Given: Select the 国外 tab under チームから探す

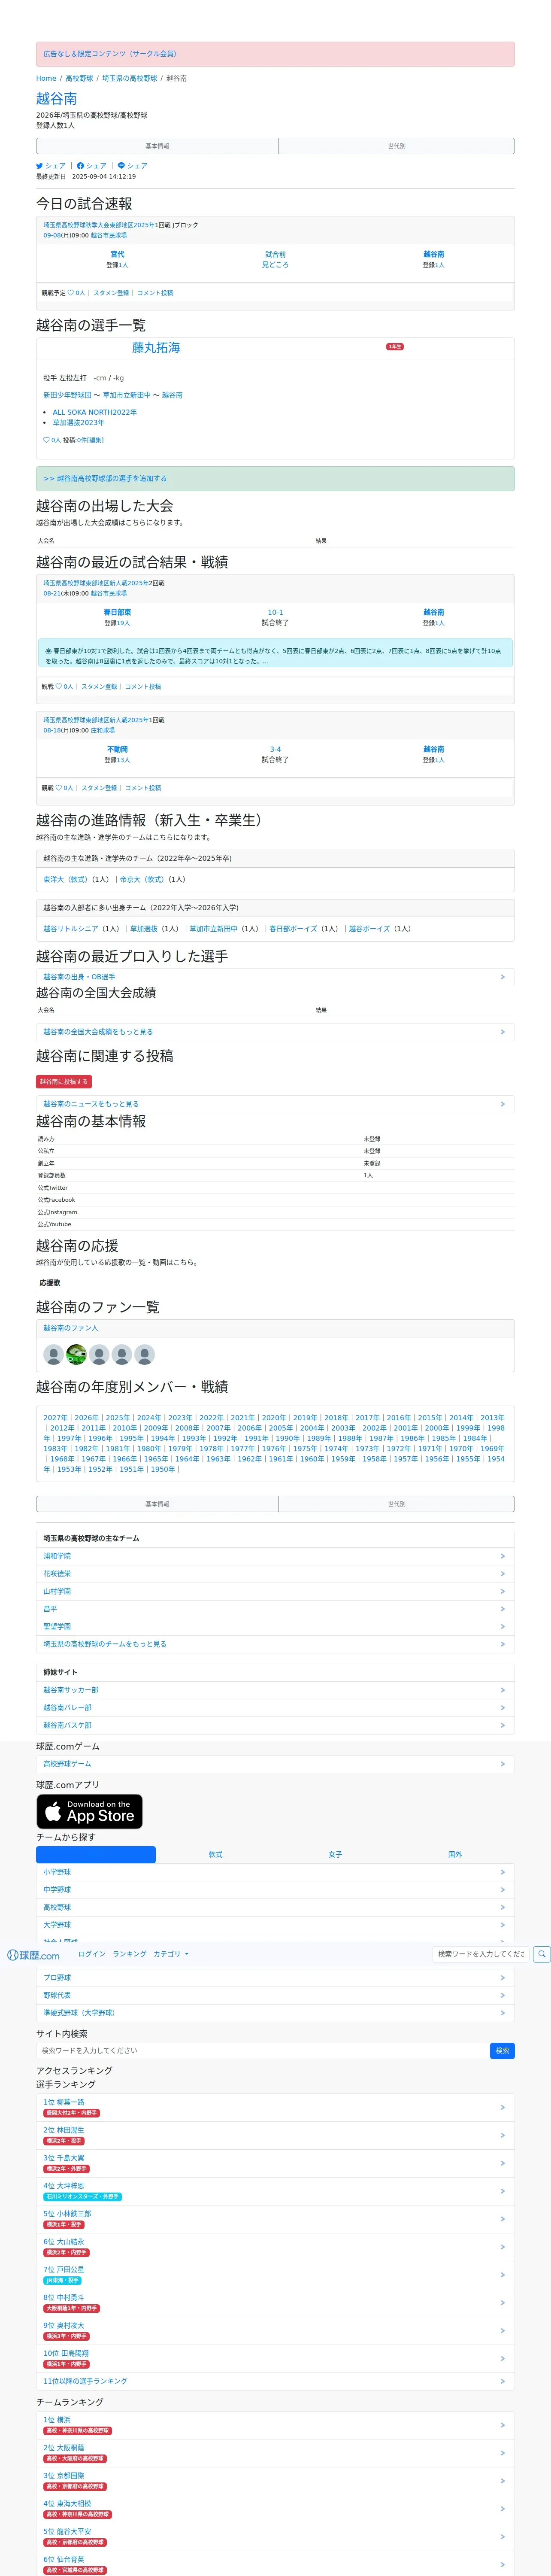Looking at the screenshot, I should pyautogui.click(x=455, y=1855).
